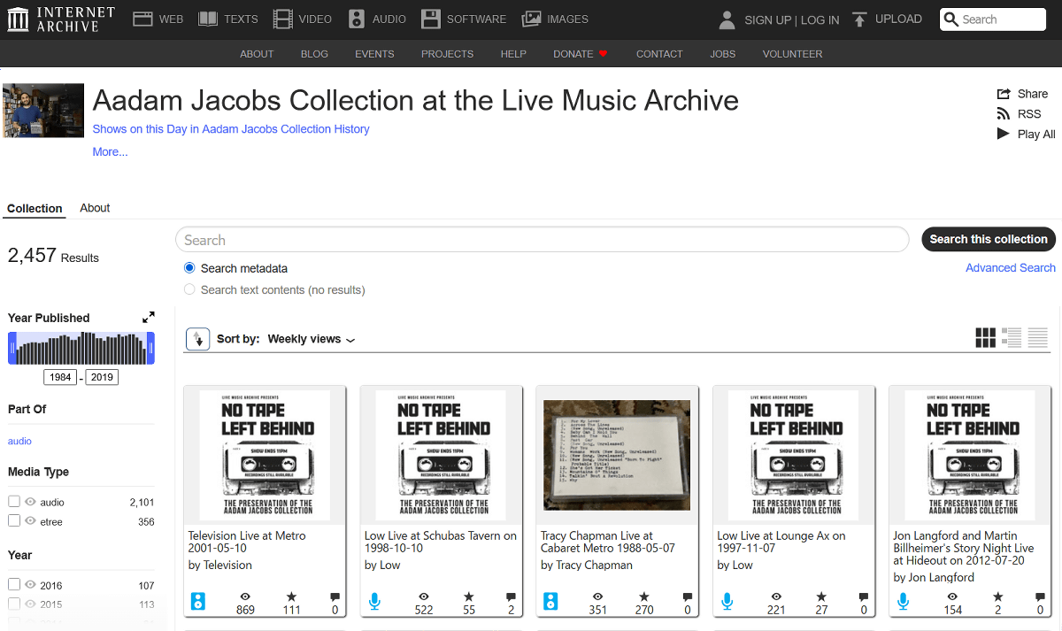Open the RSS feed icon
Viewport: 1062px width, 631px height.
[1004, 114]
